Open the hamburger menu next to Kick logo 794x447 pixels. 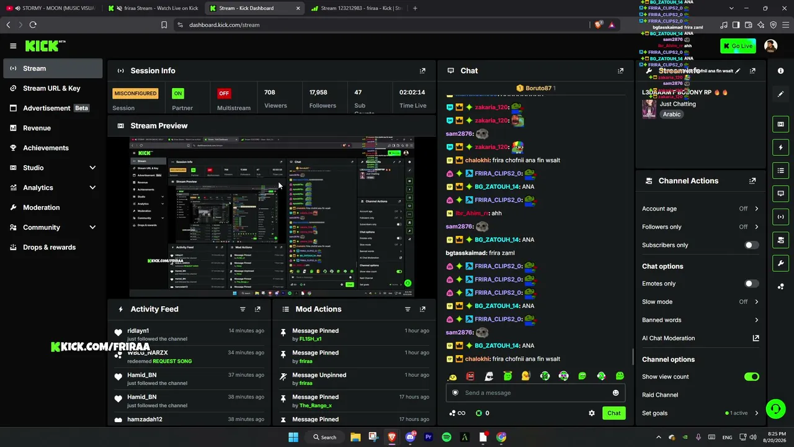coord(13,46)
